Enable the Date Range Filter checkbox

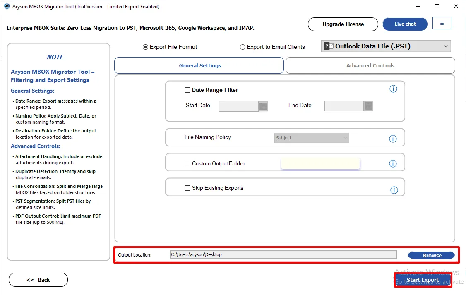(187, 90)
